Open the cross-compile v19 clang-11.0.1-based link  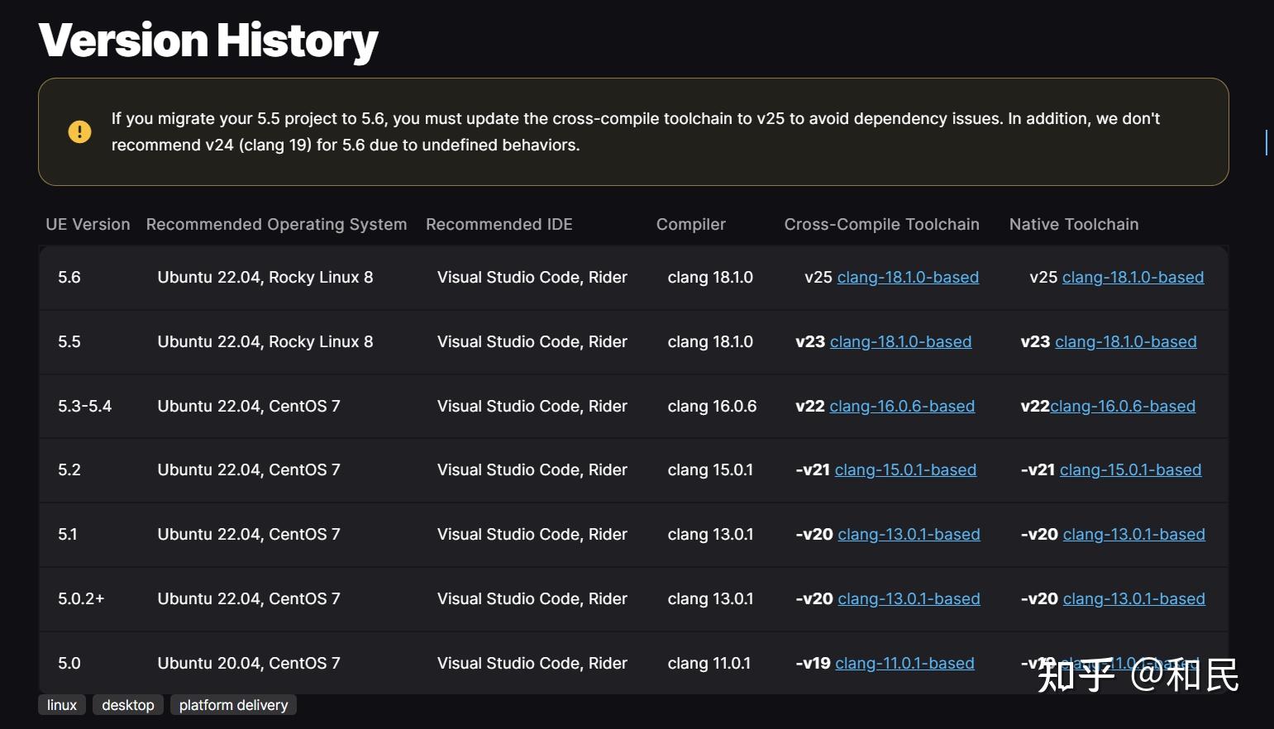[x=904, y=664]
